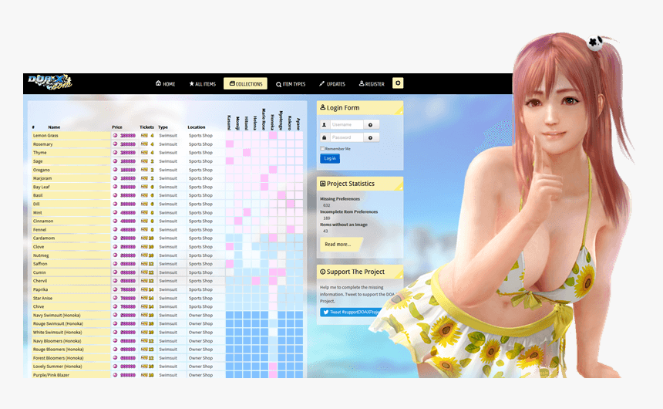The image size is (663, 409).
Task: Open the Star Anise item link
Action: tap(42, 298)
